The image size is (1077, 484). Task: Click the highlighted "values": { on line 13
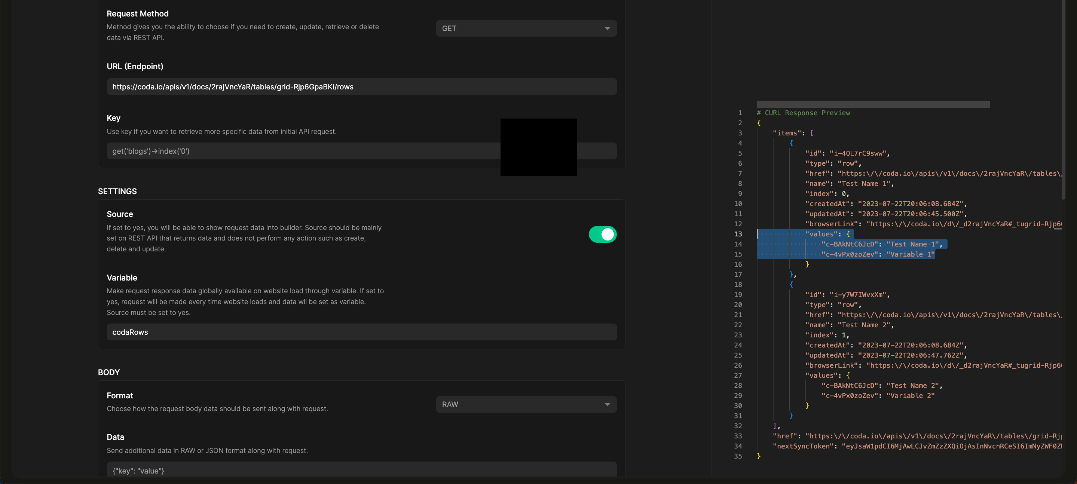click(827, 234)
